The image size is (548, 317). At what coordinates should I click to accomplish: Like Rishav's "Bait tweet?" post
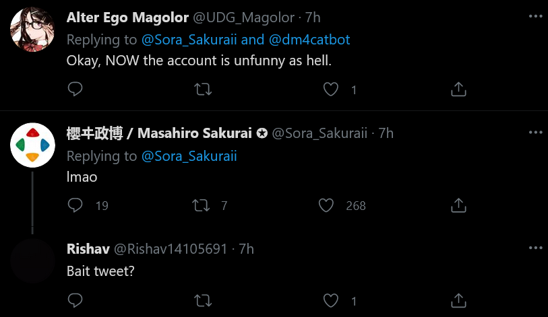click(x=330, y=300)
